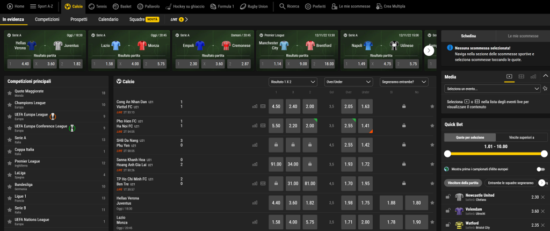This screenshot has height=231, width=550.
Task: Show next featured match cards
Action: tap(429, 50)
